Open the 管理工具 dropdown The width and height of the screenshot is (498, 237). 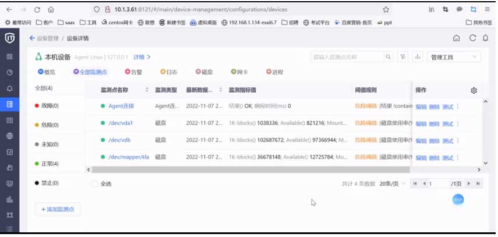tap(454, 57)
